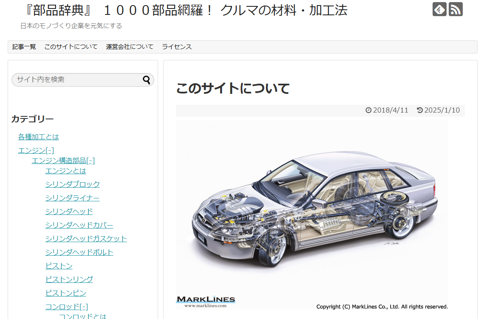This screenshot has height=319, width=484.
Task: Collapse the エンジン構造部品[-] subcategory
Action: [x=63, y=161]
